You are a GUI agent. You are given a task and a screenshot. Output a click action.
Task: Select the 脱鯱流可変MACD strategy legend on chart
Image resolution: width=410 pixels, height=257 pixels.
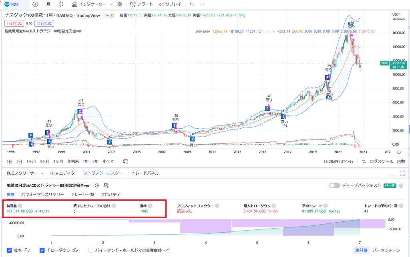coord(43,31)
